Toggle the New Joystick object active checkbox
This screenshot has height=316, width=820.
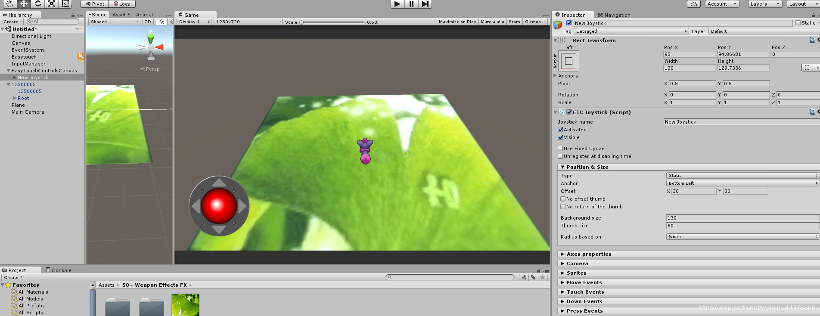(x=569, y=23)
